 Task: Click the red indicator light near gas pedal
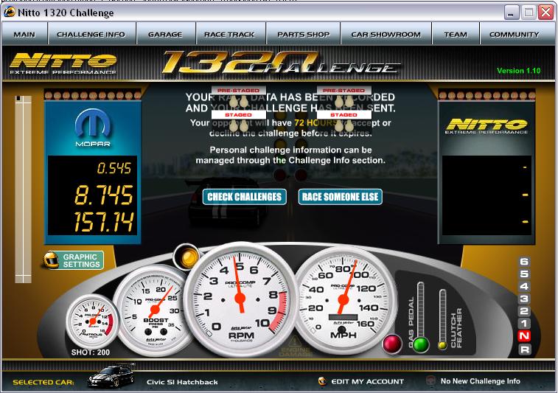pyautogui.click(x=392, y=344)
